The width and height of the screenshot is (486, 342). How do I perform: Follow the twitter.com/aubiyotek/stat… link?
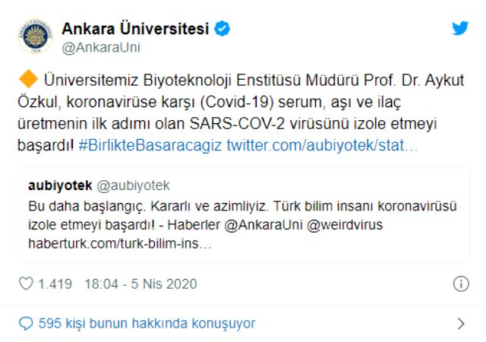pos(322,144)
